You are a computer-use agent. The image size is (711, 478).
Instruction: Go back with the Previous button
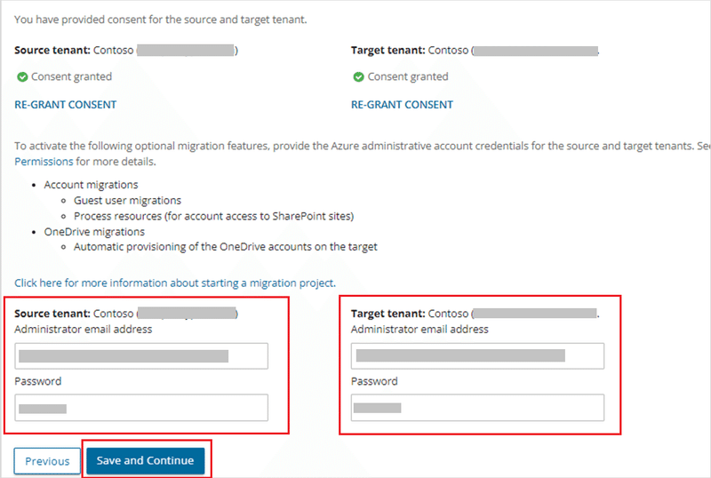click(x=47, y=461)
